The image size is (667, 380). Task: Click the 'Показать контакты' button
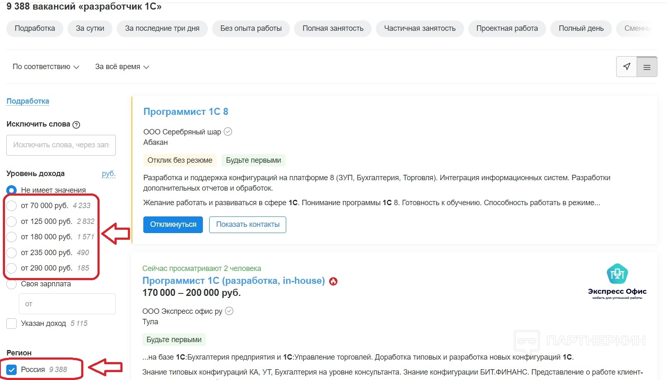(x=247, y=224)
